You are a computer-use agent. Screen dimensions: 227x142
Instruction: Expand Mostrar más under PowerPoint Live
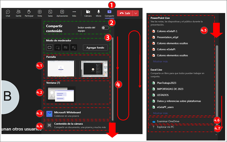[160, 61]
